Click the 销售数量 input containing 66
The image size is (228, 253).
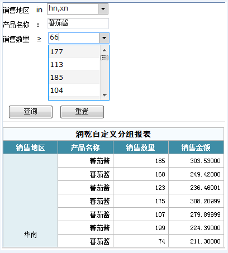pos(74,38)
